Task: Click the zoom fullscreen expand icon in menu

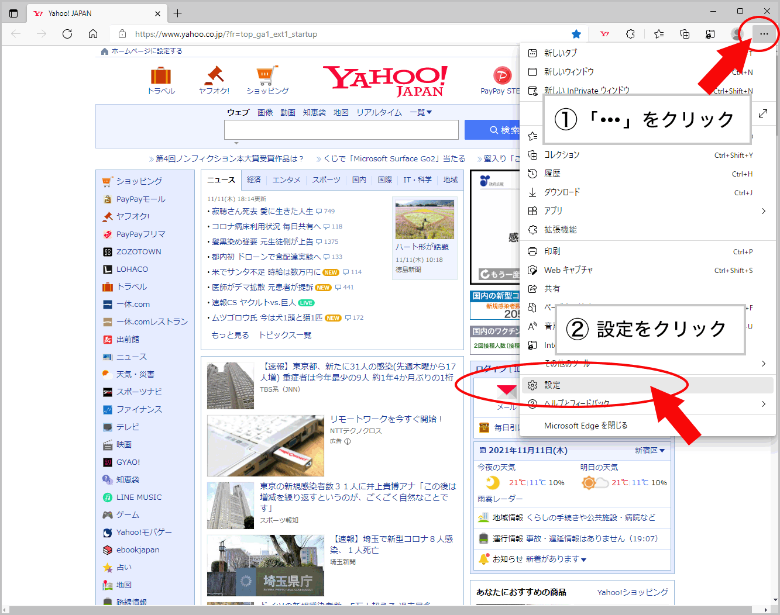Action: pos(763,113)
